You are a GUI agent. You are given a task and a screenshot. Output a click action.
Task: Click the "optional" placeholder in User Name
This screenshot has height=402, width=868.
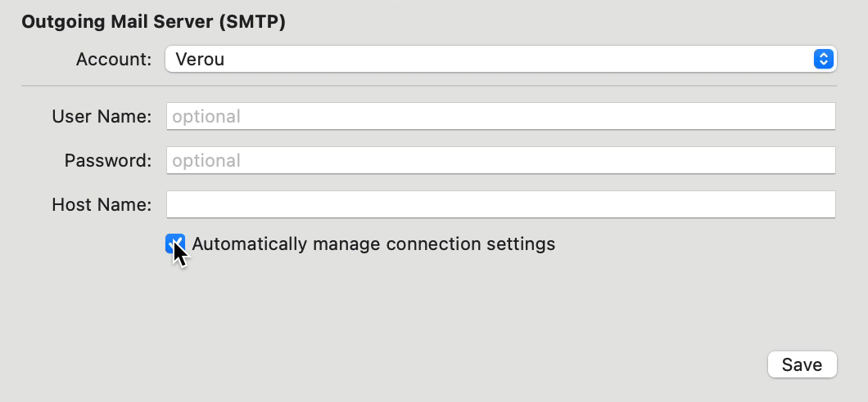(206, 117)
